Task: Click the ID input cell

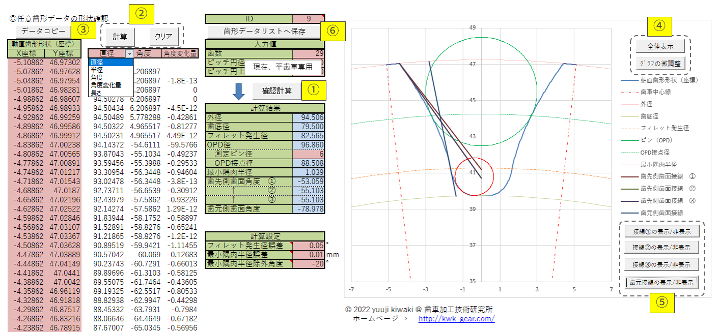Action: click(x=309, y=19)
